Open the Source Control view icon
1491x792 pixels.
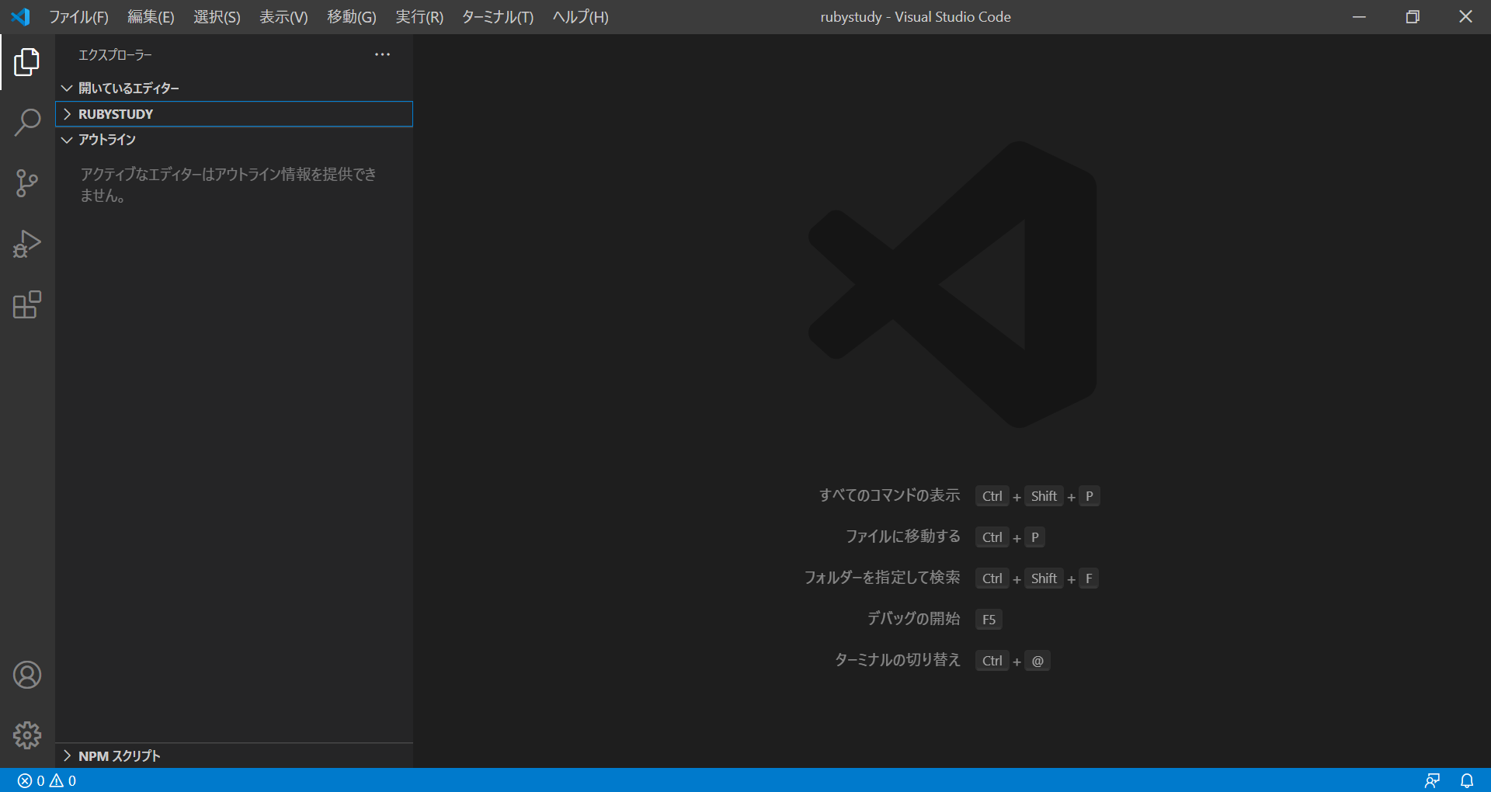pyautogui.click(x=27, y=183)
